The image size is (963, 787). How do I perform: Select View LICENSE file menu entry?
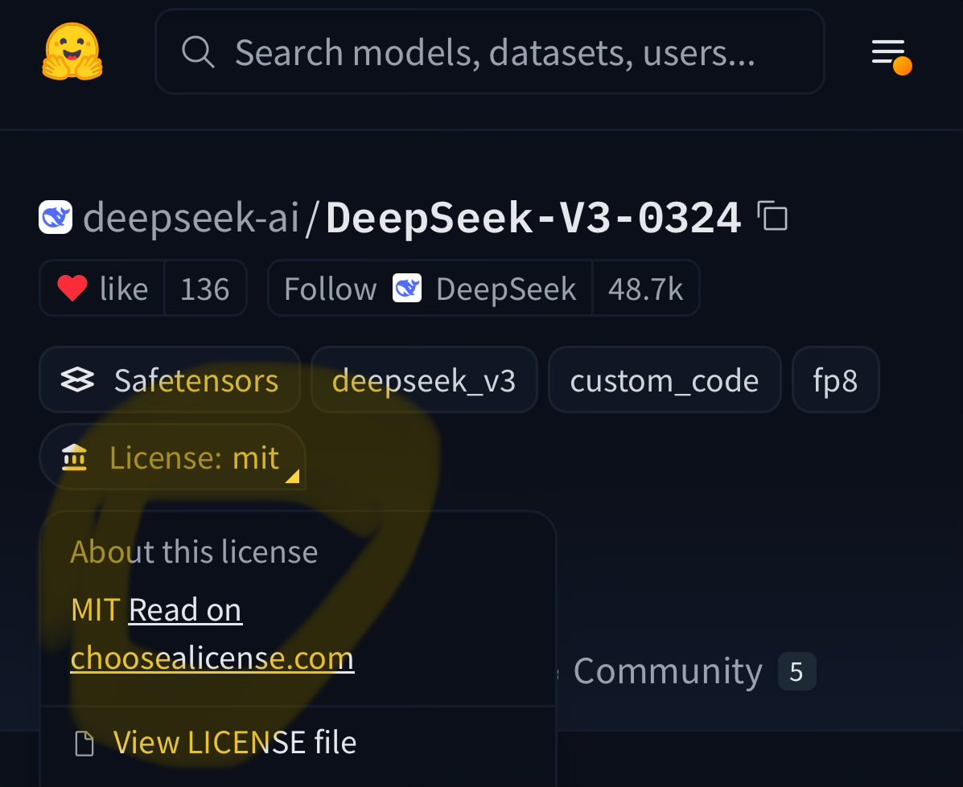234,742
